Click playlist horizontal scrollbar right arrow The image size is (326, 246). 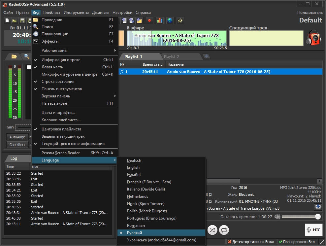point(319,181)
